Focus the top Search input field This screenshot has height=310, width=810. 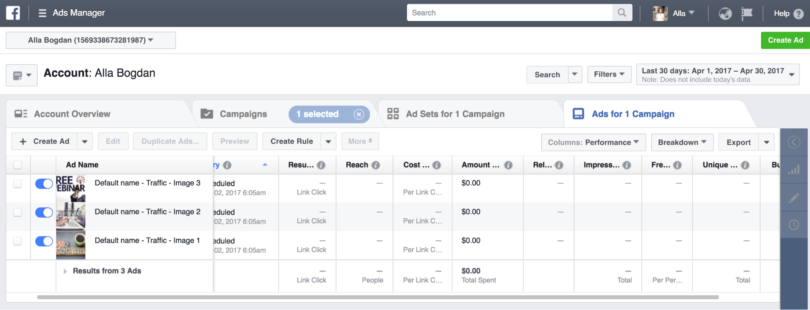[510, 13]
